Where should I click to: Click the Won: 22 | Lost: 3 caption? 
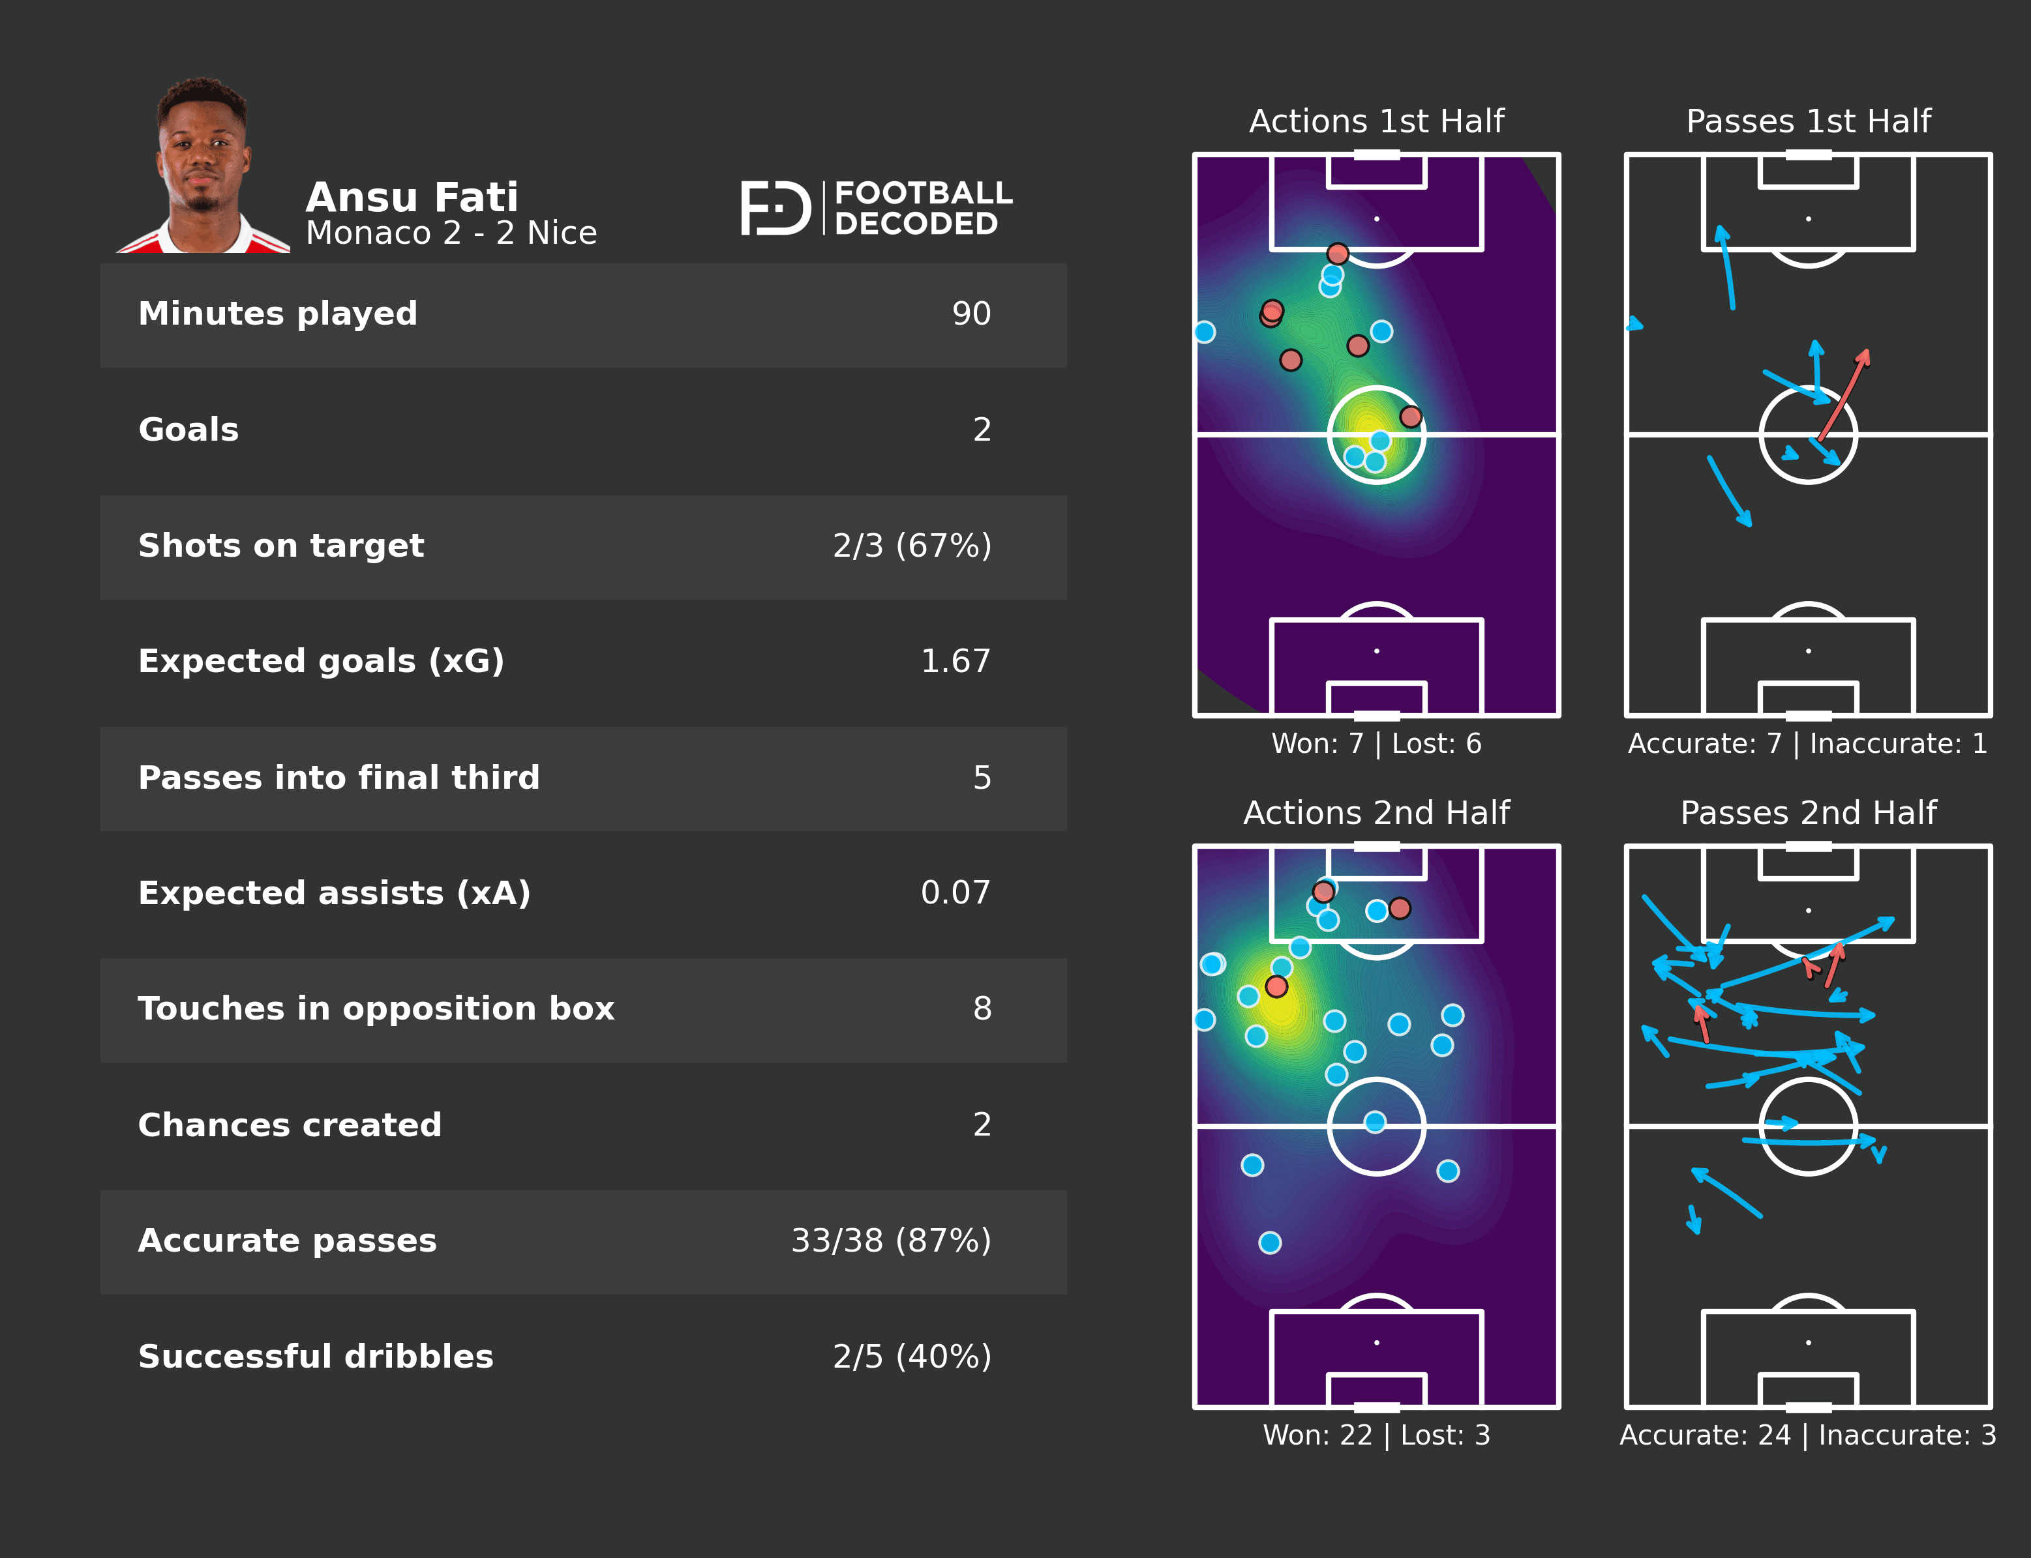click(x=1376, y=1435)
